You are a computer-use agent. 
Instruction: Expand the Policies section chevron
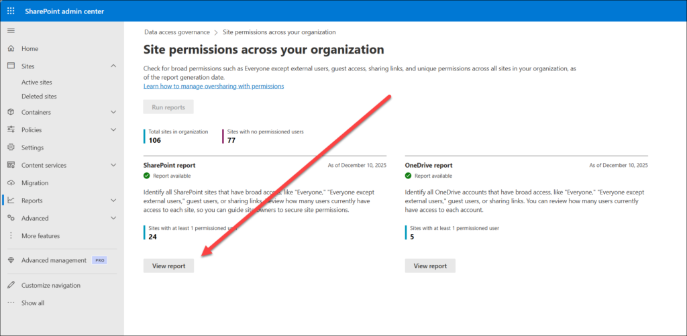[x=113, y=130]
